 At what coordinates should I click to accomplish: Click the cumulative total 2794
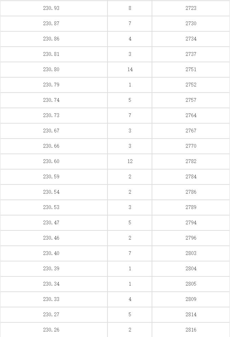191,223
